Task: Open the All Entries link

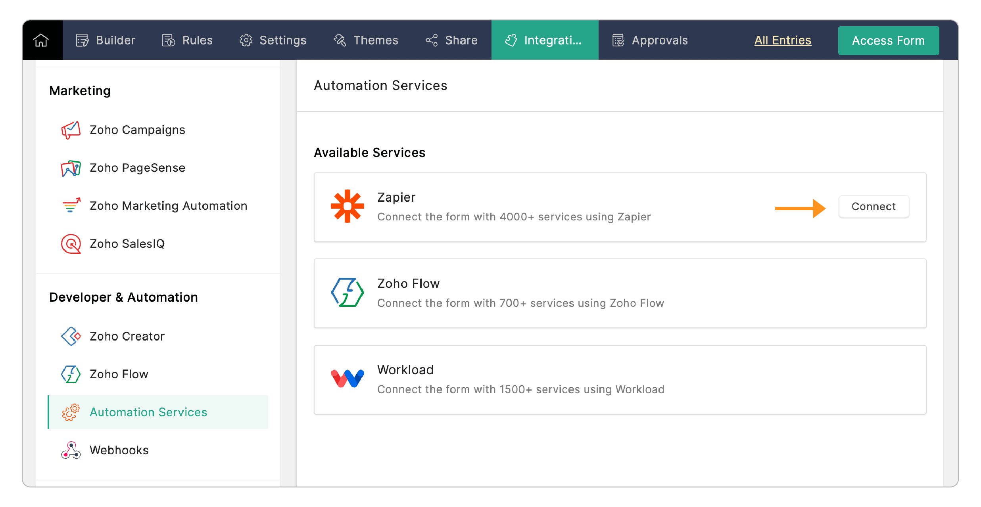Action: point(782,40)
